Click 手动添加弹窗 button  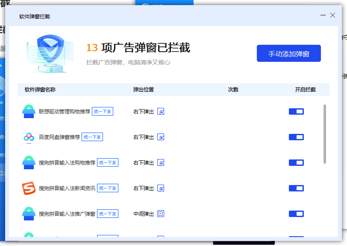289,53
